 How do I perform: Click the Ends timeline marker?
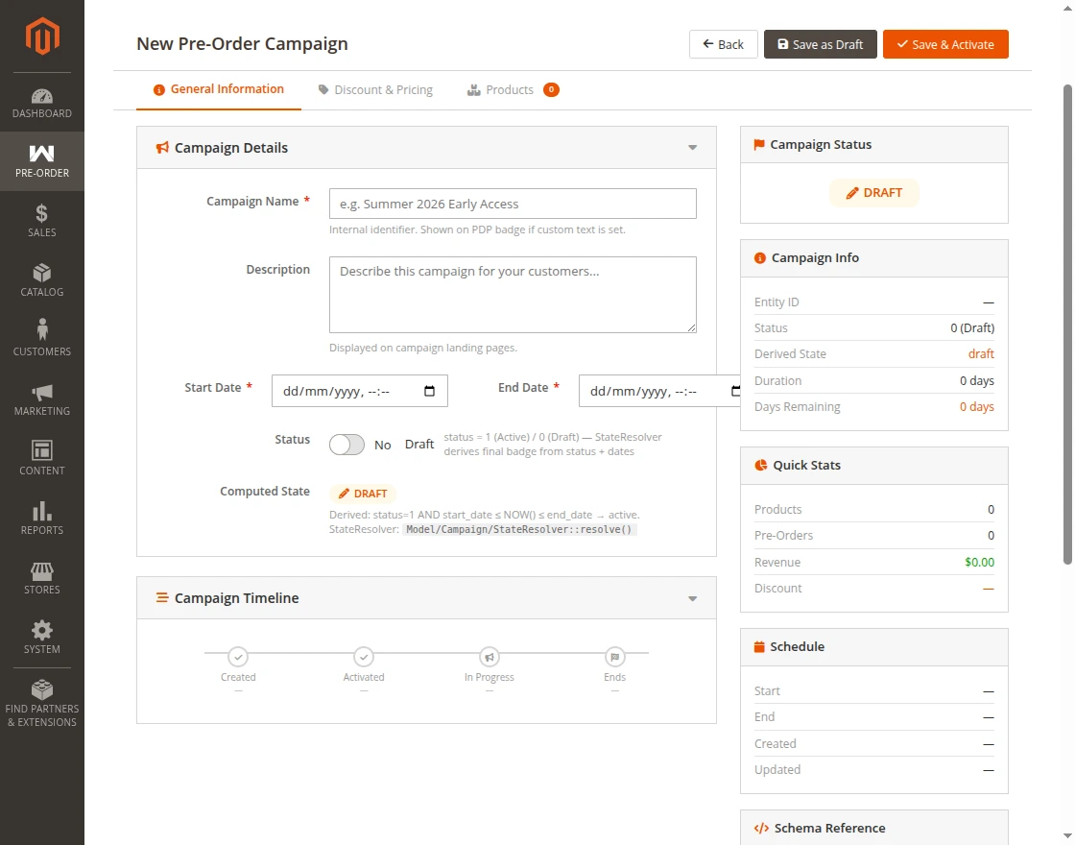pos(614,657)
